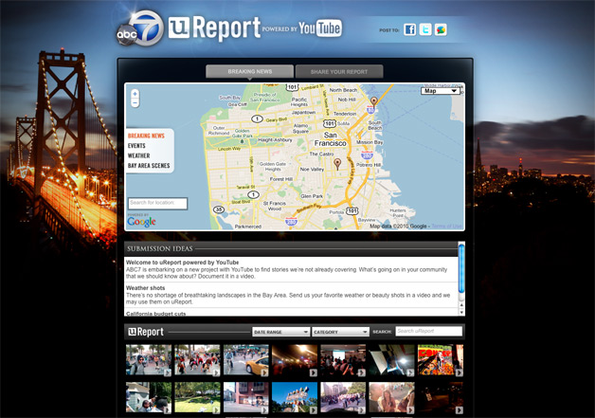The height and width of the screenshot is (418, 595).
Task: Click the ABC7 logo
Action: coord(140,28)
